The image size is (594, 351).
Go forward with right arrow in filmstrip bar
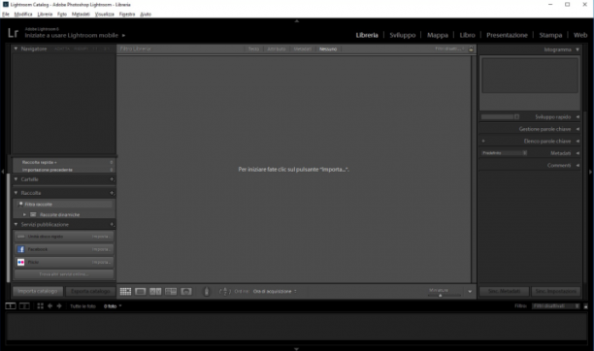[x=59, y=306]
